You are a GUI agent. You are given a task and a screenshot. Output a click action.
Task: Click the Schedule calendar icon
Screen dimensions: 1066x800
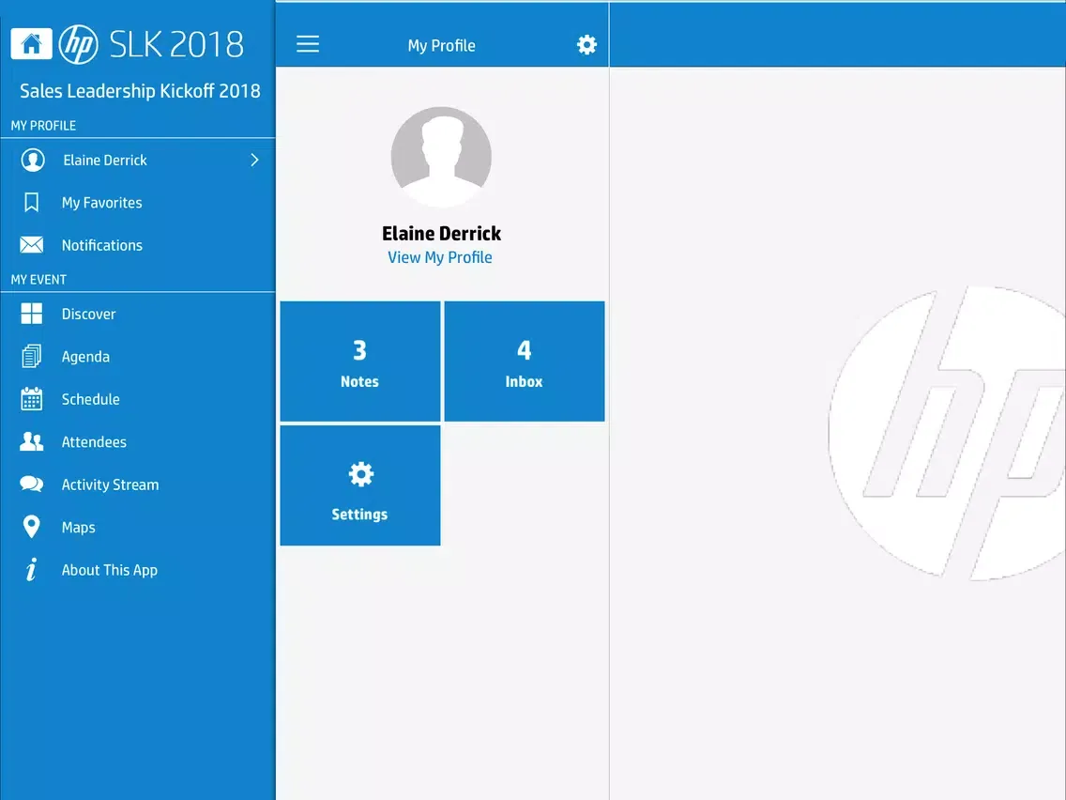pos(31,399)
